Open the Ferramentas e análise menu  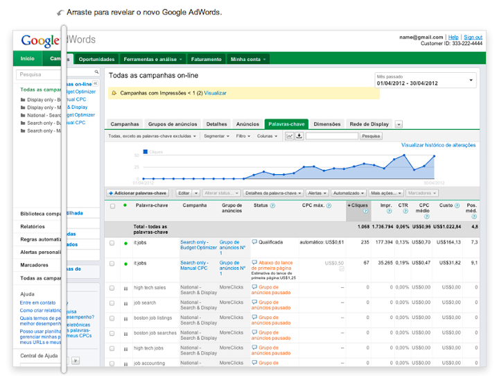pyautogui.click(x=152, y=59)
